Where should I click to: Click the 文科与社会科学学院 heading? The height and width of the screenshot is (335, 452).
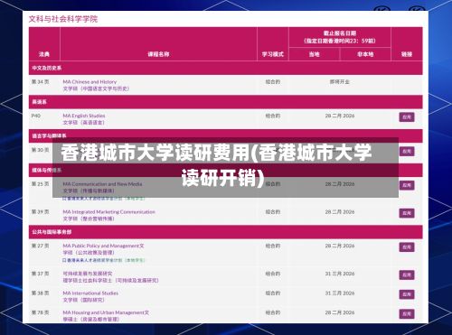pos(63,19)
